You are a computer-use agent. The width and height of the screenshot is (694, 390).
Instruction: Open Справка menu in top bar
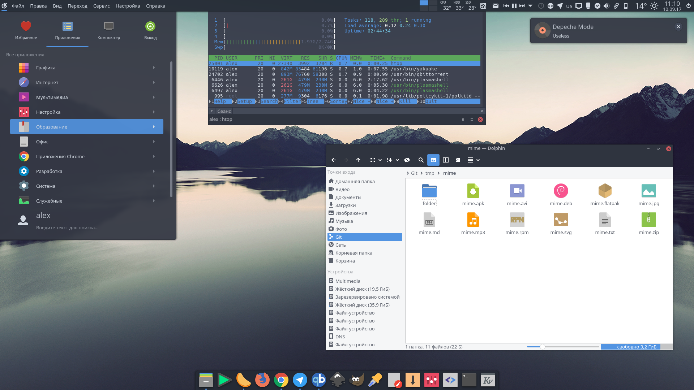pos(155,6)
